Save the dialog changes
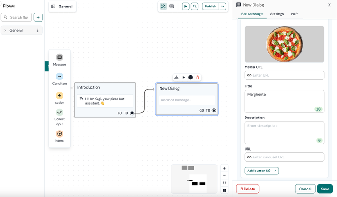This screenshot has width=337, height=197. (325, 189)
